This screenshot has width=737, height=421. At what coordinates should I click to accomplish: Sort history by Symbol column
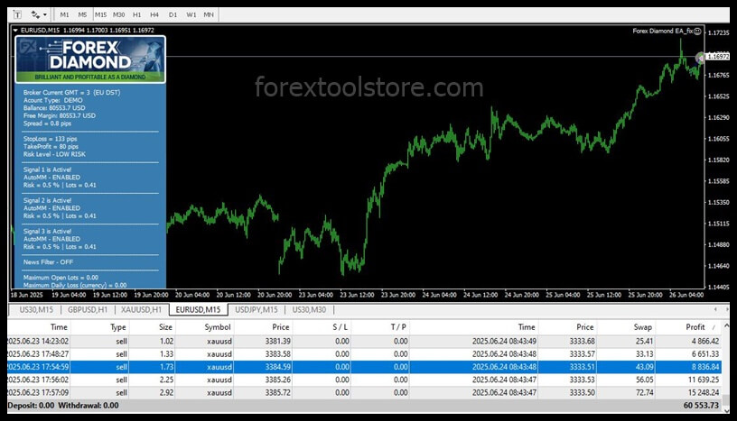coord(205,327)
